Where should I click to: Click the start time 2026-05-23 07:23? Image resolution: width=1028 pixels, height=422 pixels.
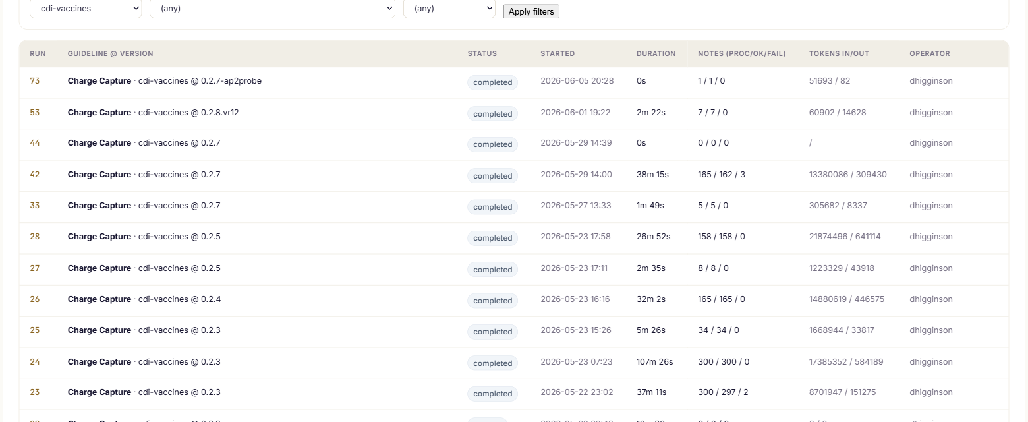(x=577, y=362)
